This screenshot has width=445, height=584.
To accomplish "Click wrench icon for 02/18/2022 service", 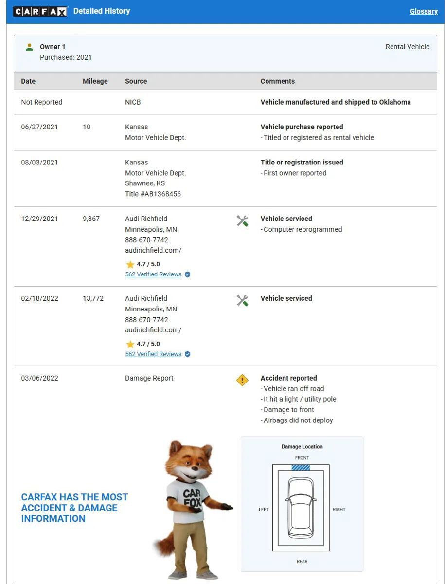I will click(242, 301).
